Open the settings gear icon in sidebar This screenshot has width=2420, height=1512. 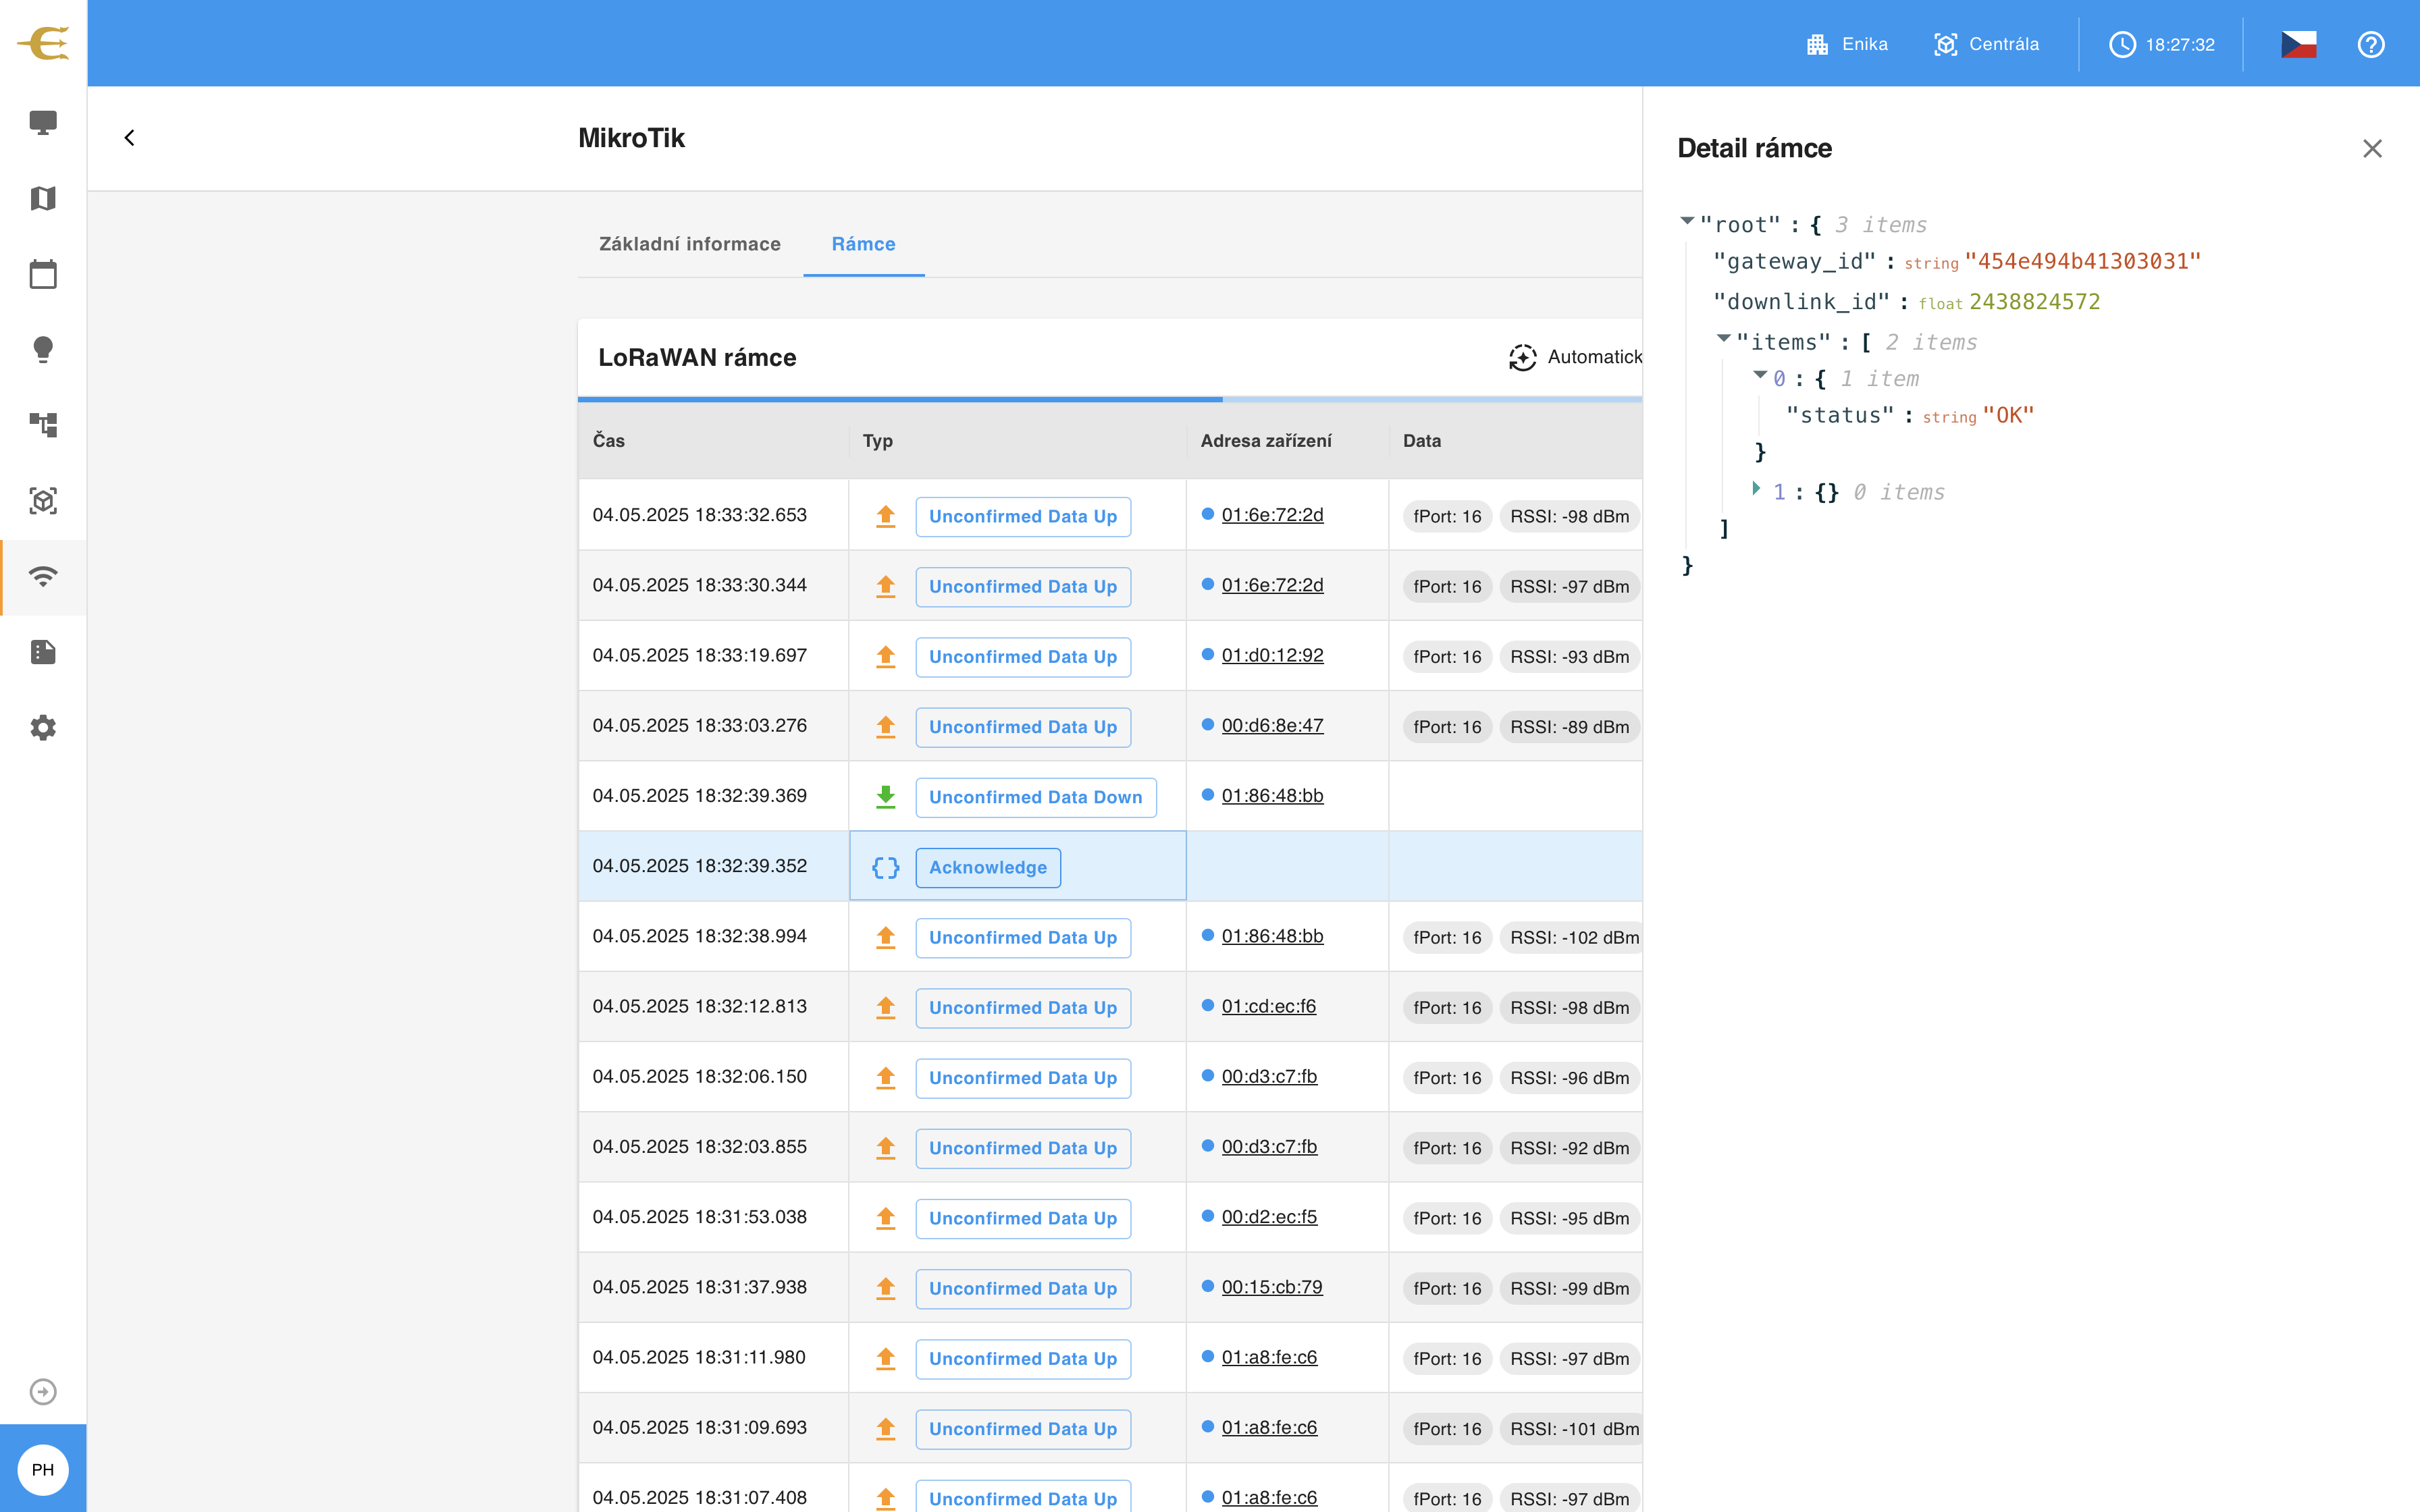(x=43, y=727)
